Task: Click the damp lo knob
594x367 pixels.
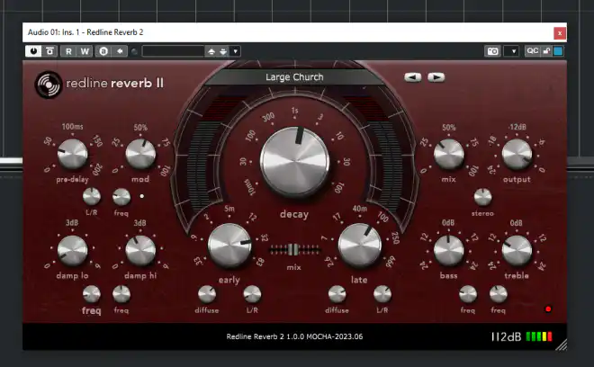Action: click(72, 250)
